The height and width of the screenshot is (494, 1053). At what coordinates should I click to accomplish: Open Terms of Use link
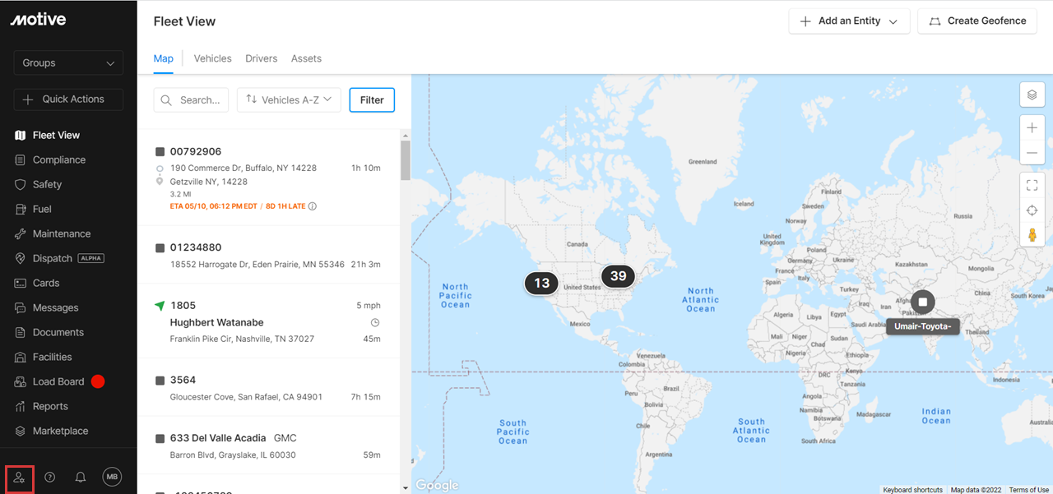(1029, 490)
